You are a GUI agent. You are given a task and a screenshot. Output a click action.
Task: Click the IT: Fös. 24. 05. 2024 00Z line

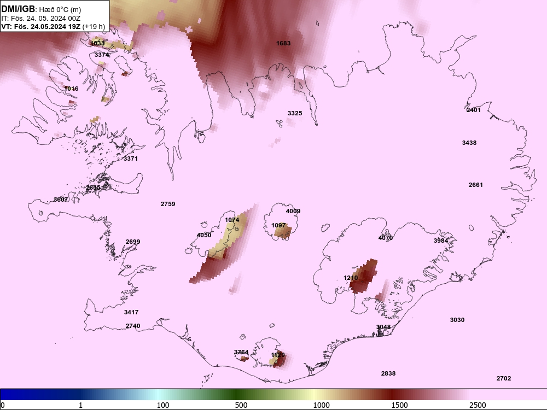tap(41, 19)
